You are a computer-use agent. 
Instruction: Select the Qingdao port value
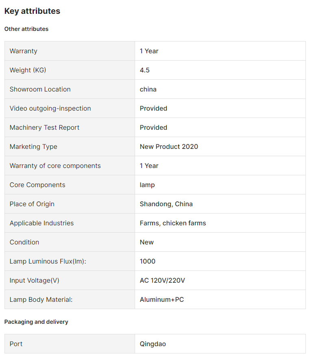tap(153, 344)
